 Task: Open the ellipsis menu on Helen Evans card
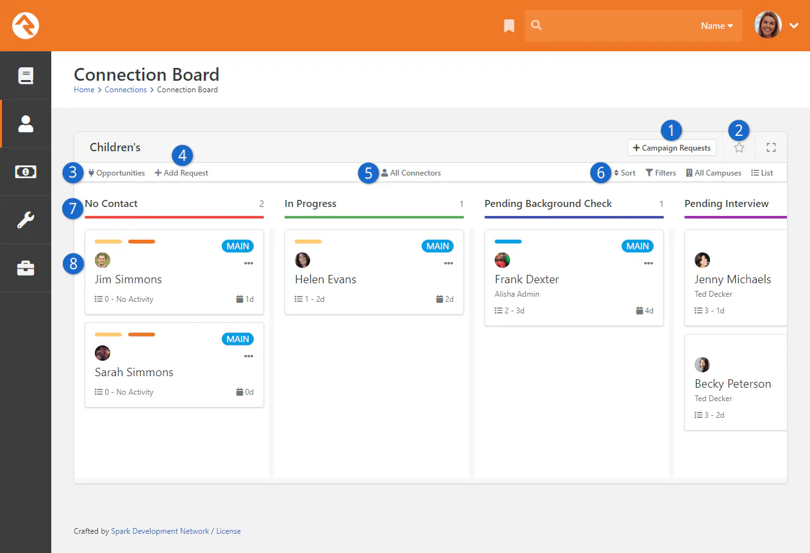pyautogui.click(x=449, y=263)
